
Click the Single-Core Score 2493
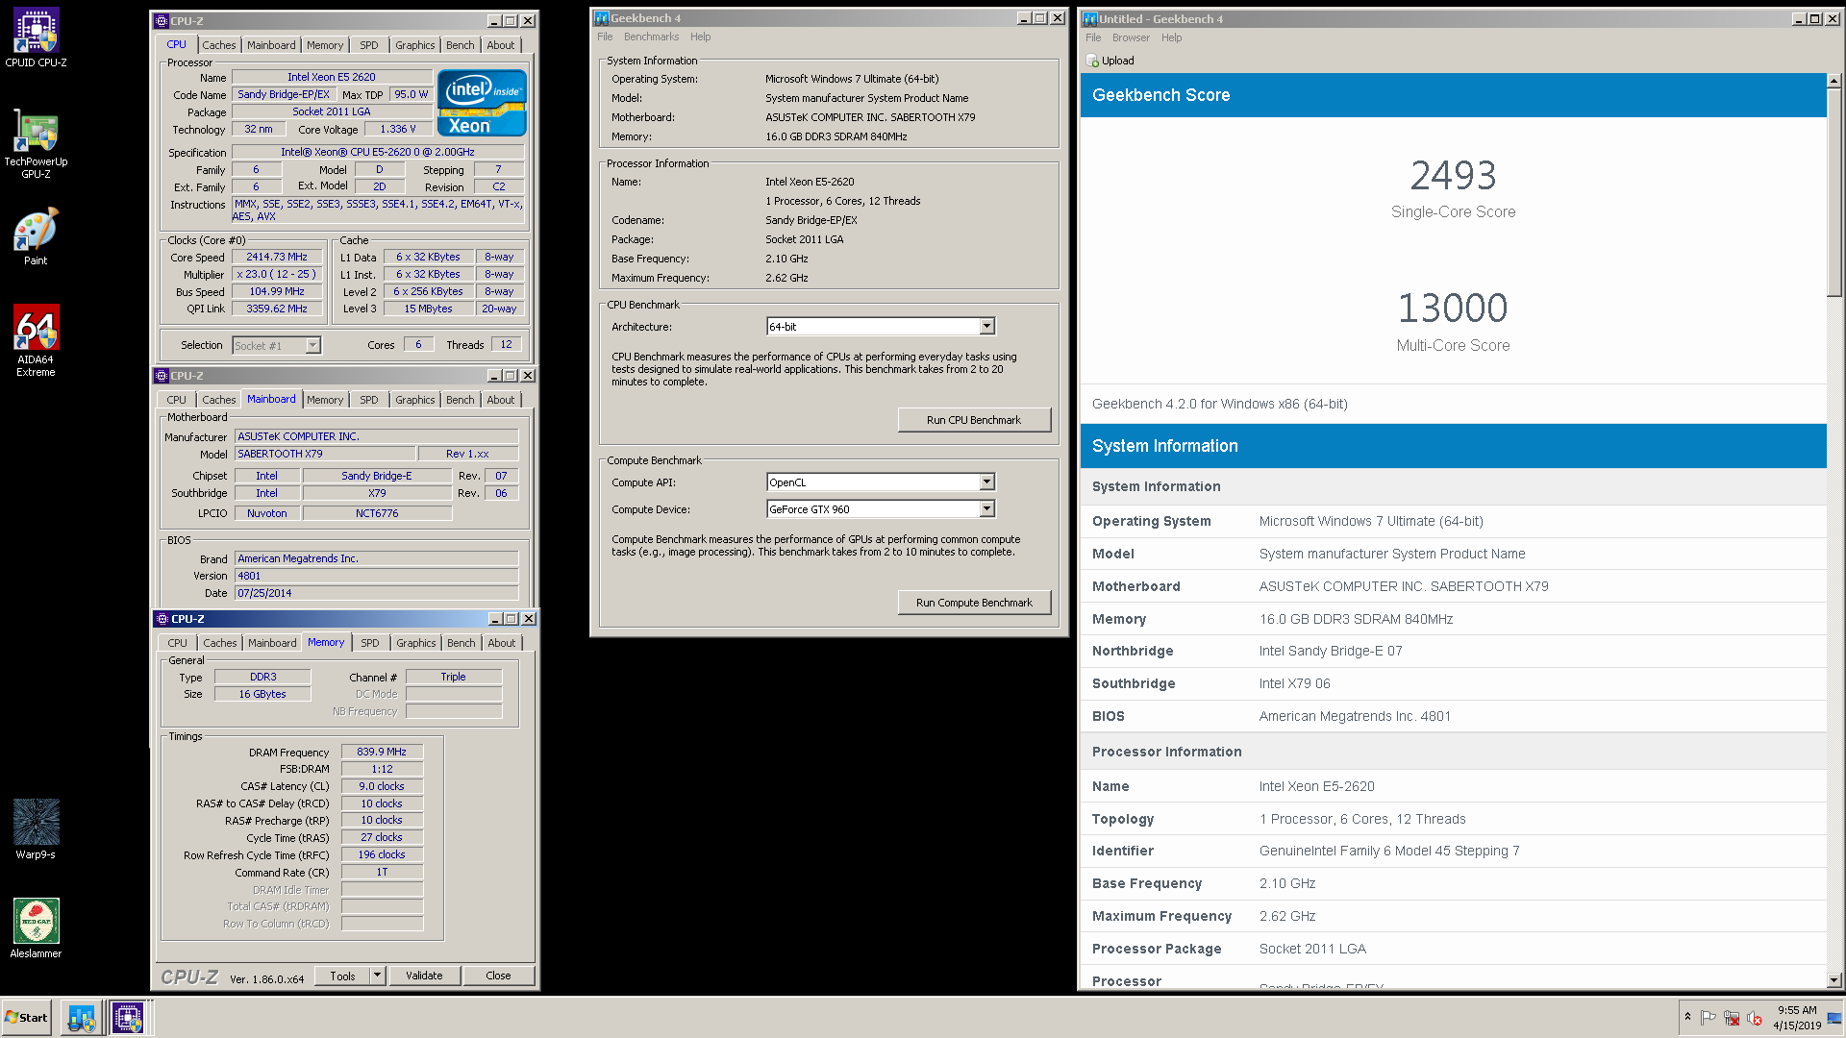coord(1453,176)
